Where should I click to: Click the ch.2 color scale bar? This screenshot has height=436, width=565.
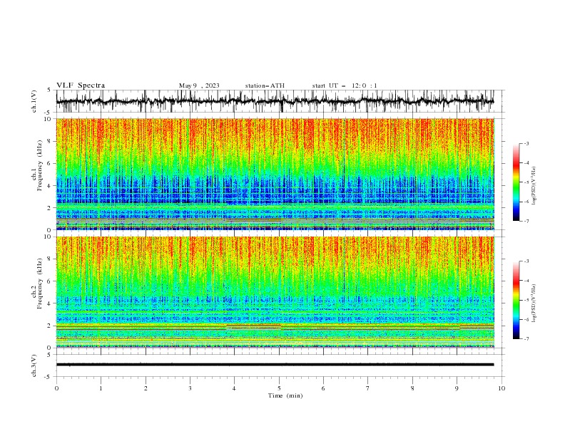pos(516,300)
